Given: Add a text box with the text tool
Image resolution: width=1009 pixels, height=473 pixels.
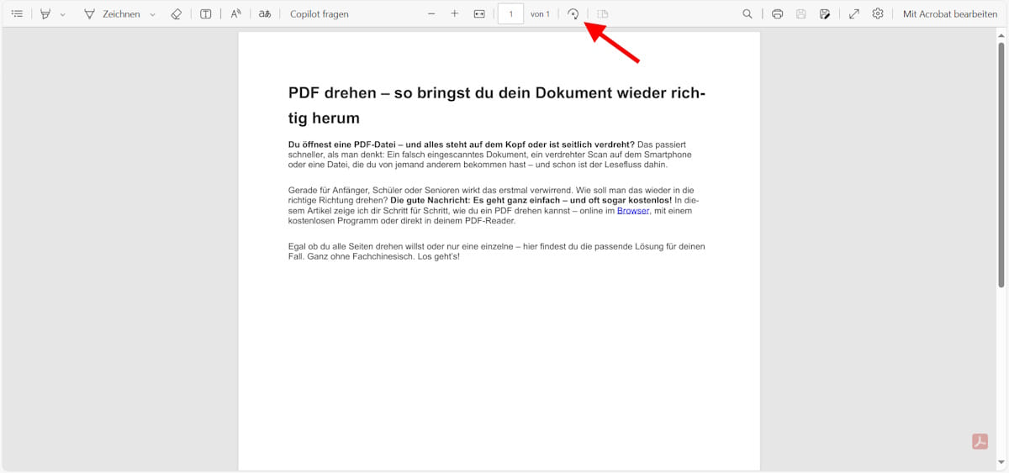Looking at the screenshot, I should (206, 14).
